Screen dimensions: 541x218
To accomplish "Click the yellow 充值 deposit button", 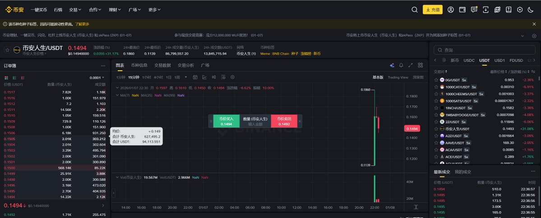I will coord(433,9).
